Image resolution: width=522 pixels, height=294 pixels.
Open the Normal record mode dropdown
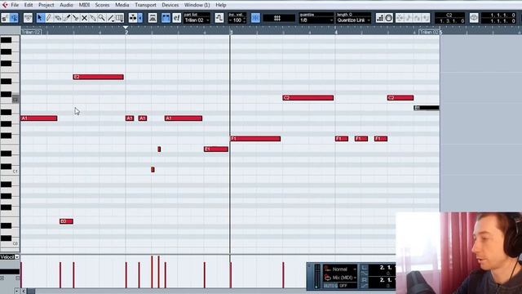coord(341,269)
